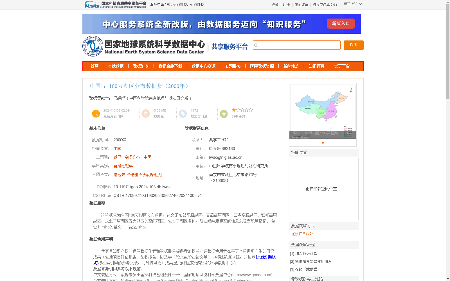Image resolution: width=450 pixels, height=281 pixels.
Task: Click the 湖区 keyword link
Action: point(117,157)
